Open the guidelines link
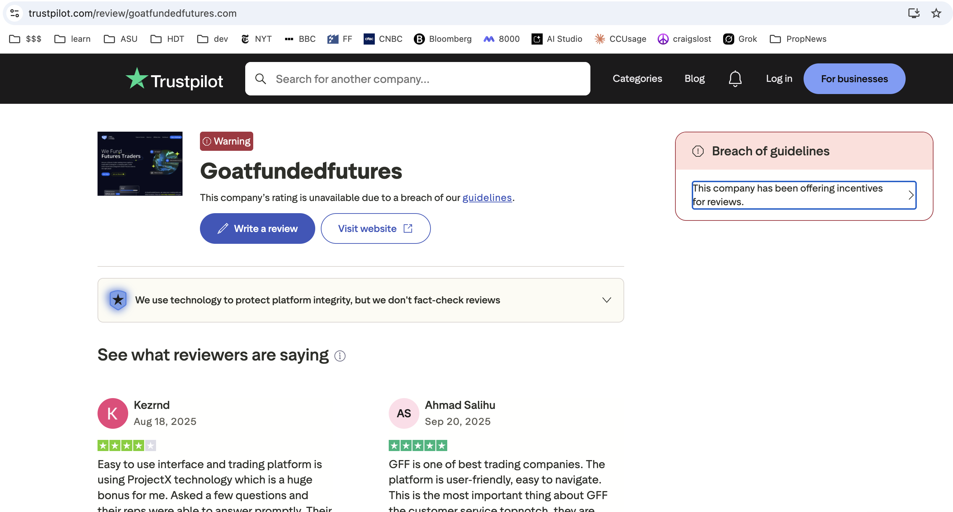Image resolution: width=953 pixels, height=512 pixels. click(x=487, y=197)
